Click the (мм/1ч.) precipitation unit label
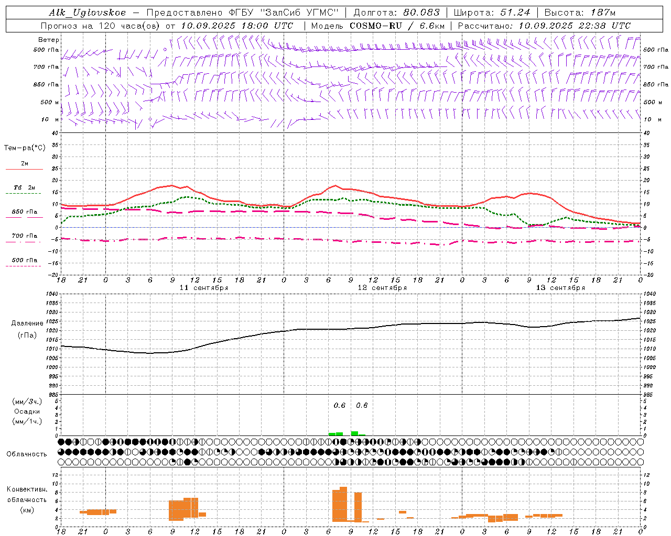The image size is (671, 536). tap(27, 421)
